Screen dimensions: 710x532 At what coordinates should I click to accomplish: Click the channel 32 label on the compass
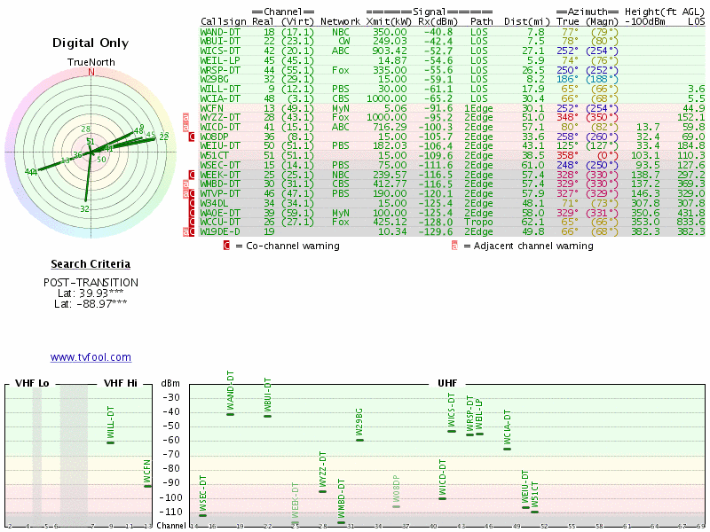(x=84, y=209)
